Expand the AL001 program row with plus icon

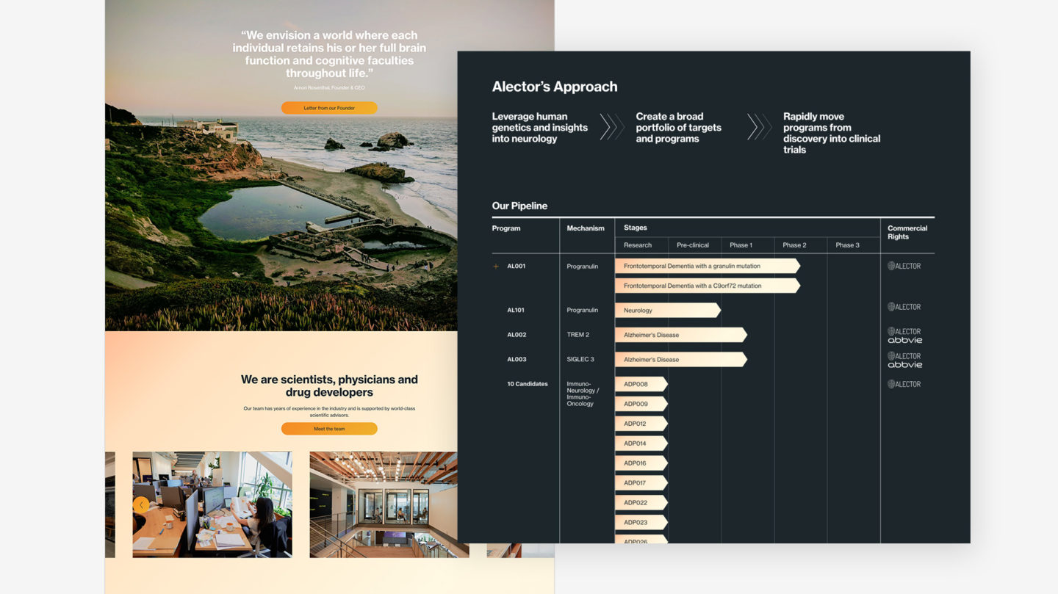click(x=496, y=267)
